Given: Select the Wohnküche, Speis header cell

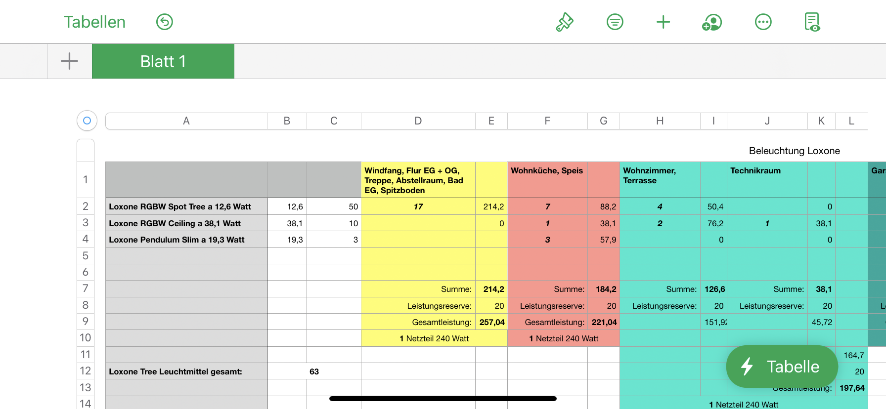Looking at the screenshot, I should point(548,180).
